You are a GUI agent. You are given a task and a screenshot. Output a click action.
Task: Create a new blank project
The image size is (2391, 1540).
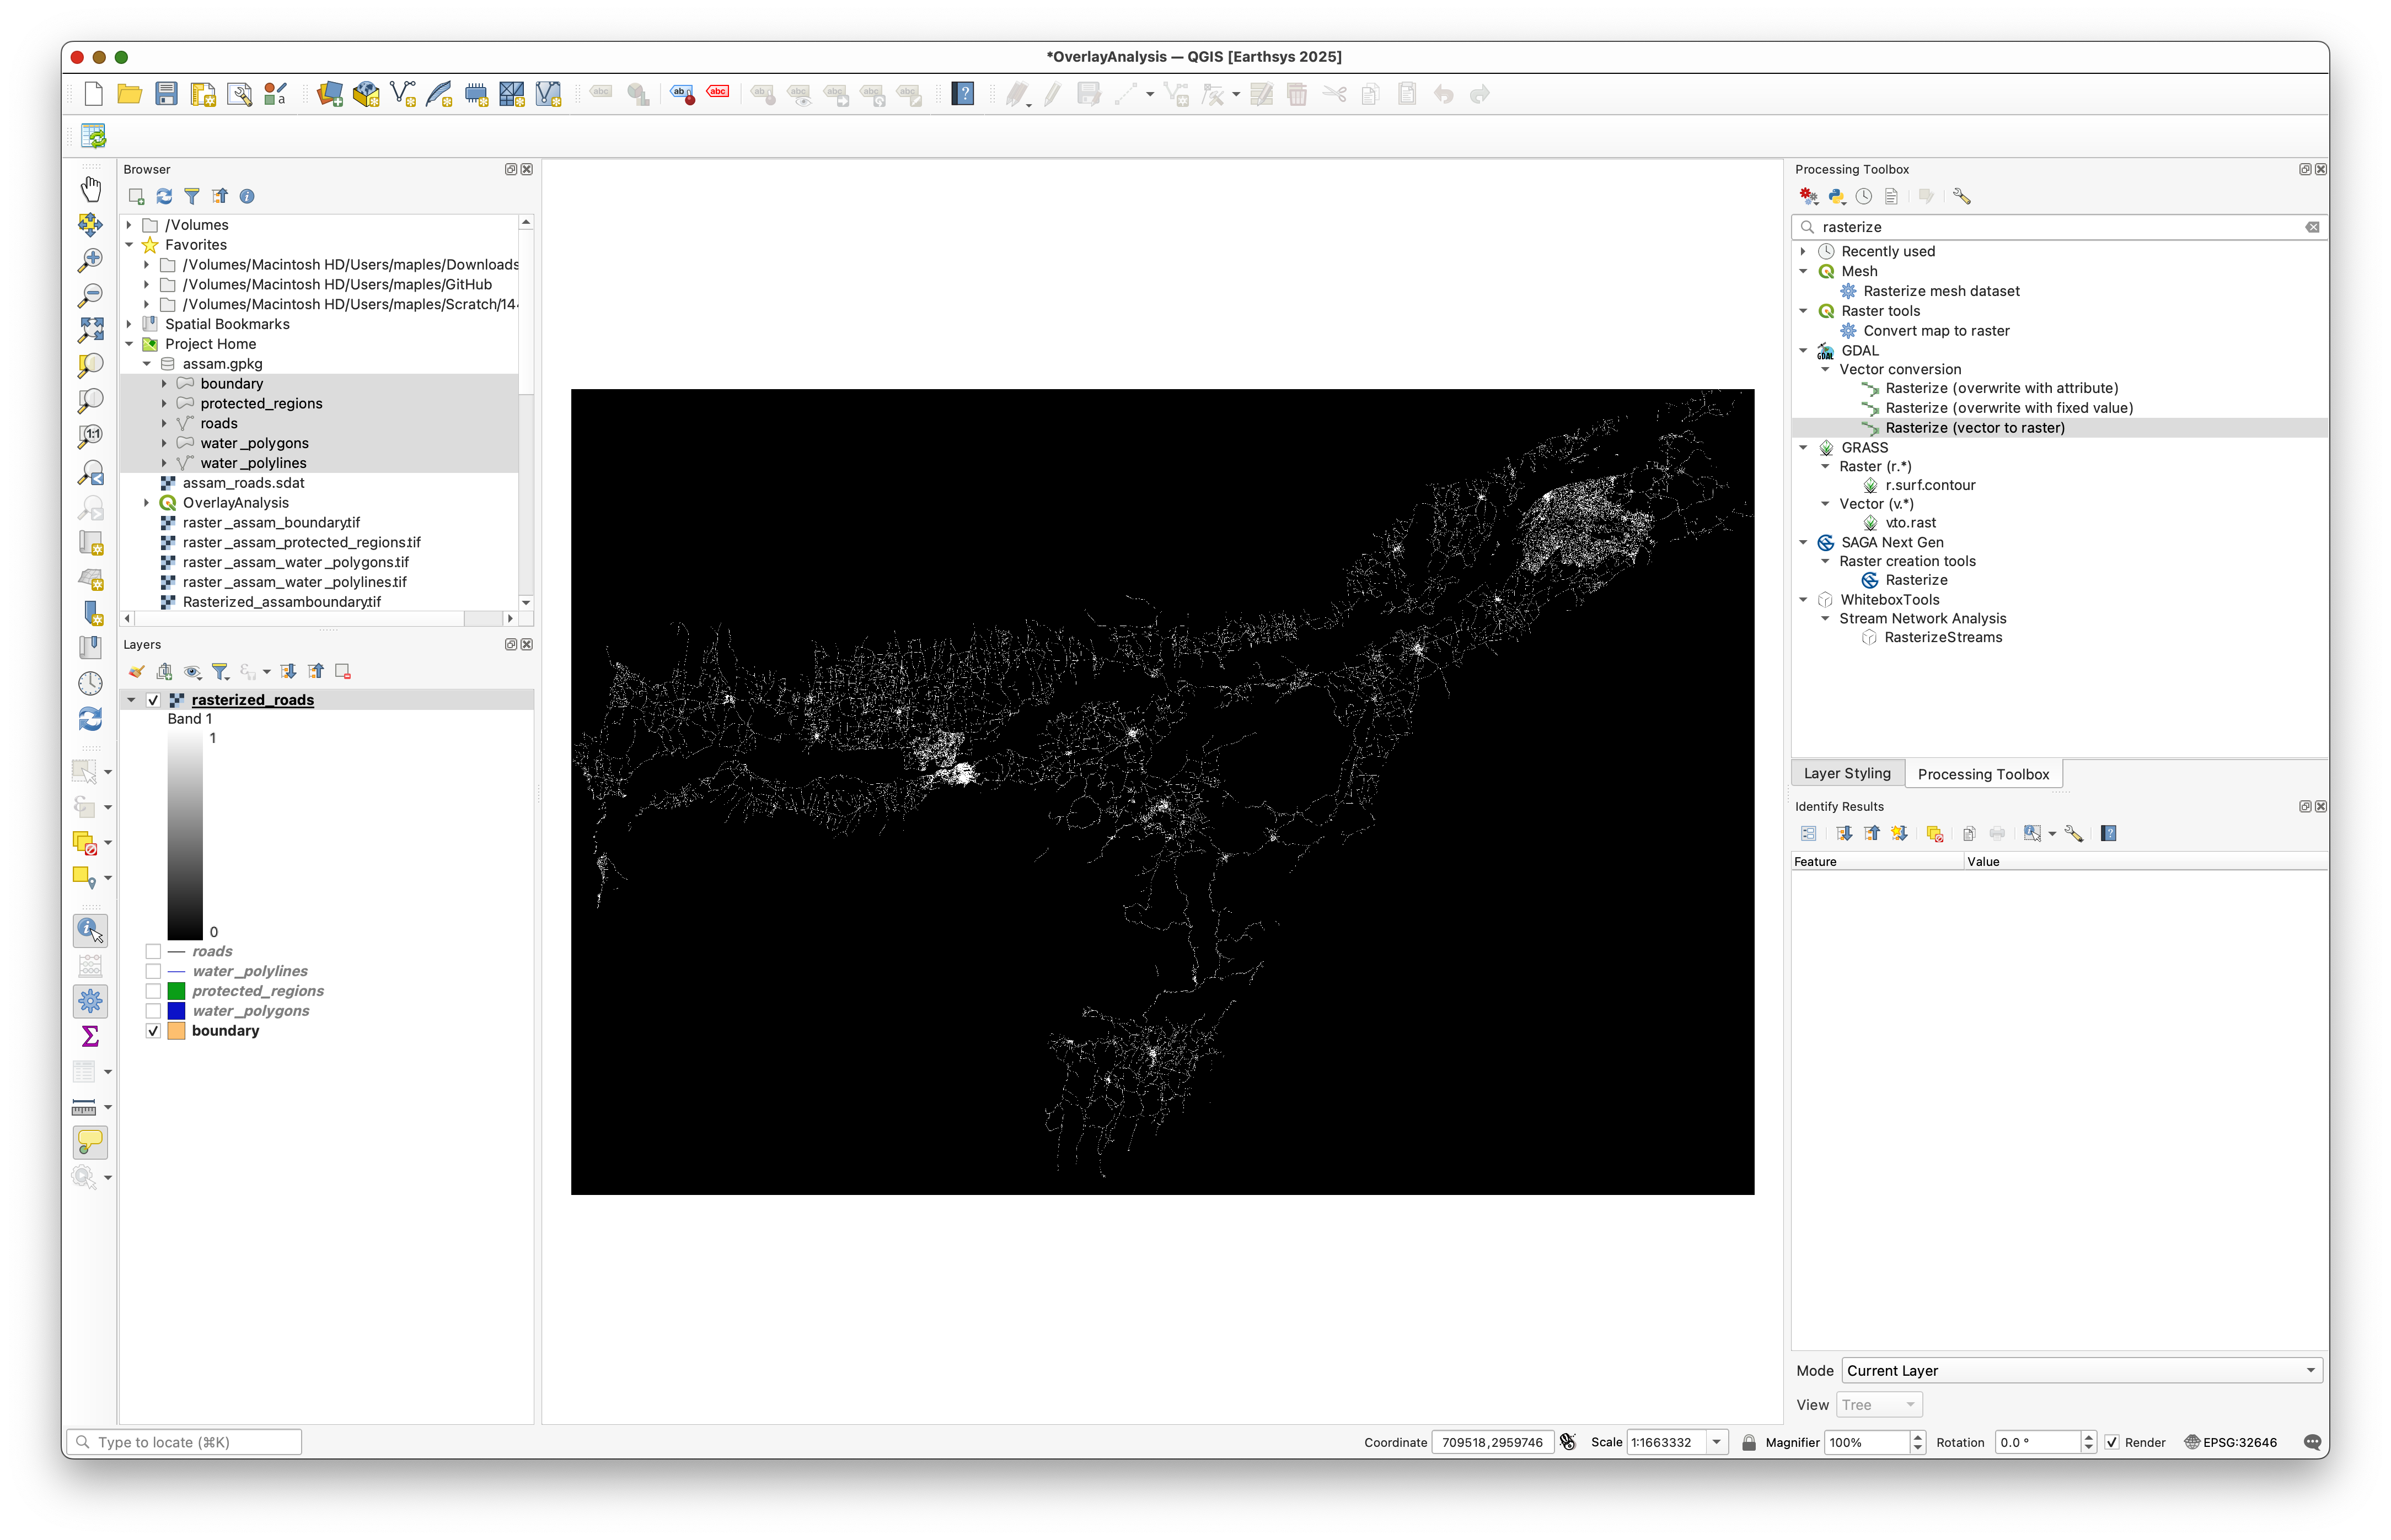[93, 94]
